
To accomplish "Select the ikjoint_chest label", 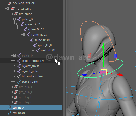I will point(30,66).
